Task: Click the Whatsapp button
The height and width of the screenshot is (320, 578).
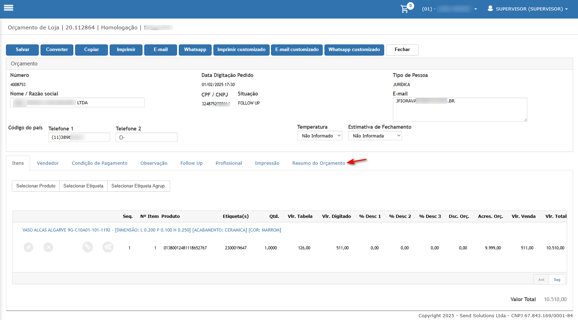Action: 195,50
